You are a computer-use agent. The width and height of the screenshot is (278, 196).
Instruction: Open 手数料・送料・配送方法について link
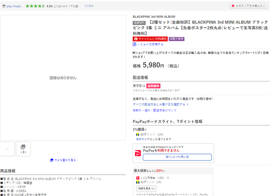(x=155, y=110)
